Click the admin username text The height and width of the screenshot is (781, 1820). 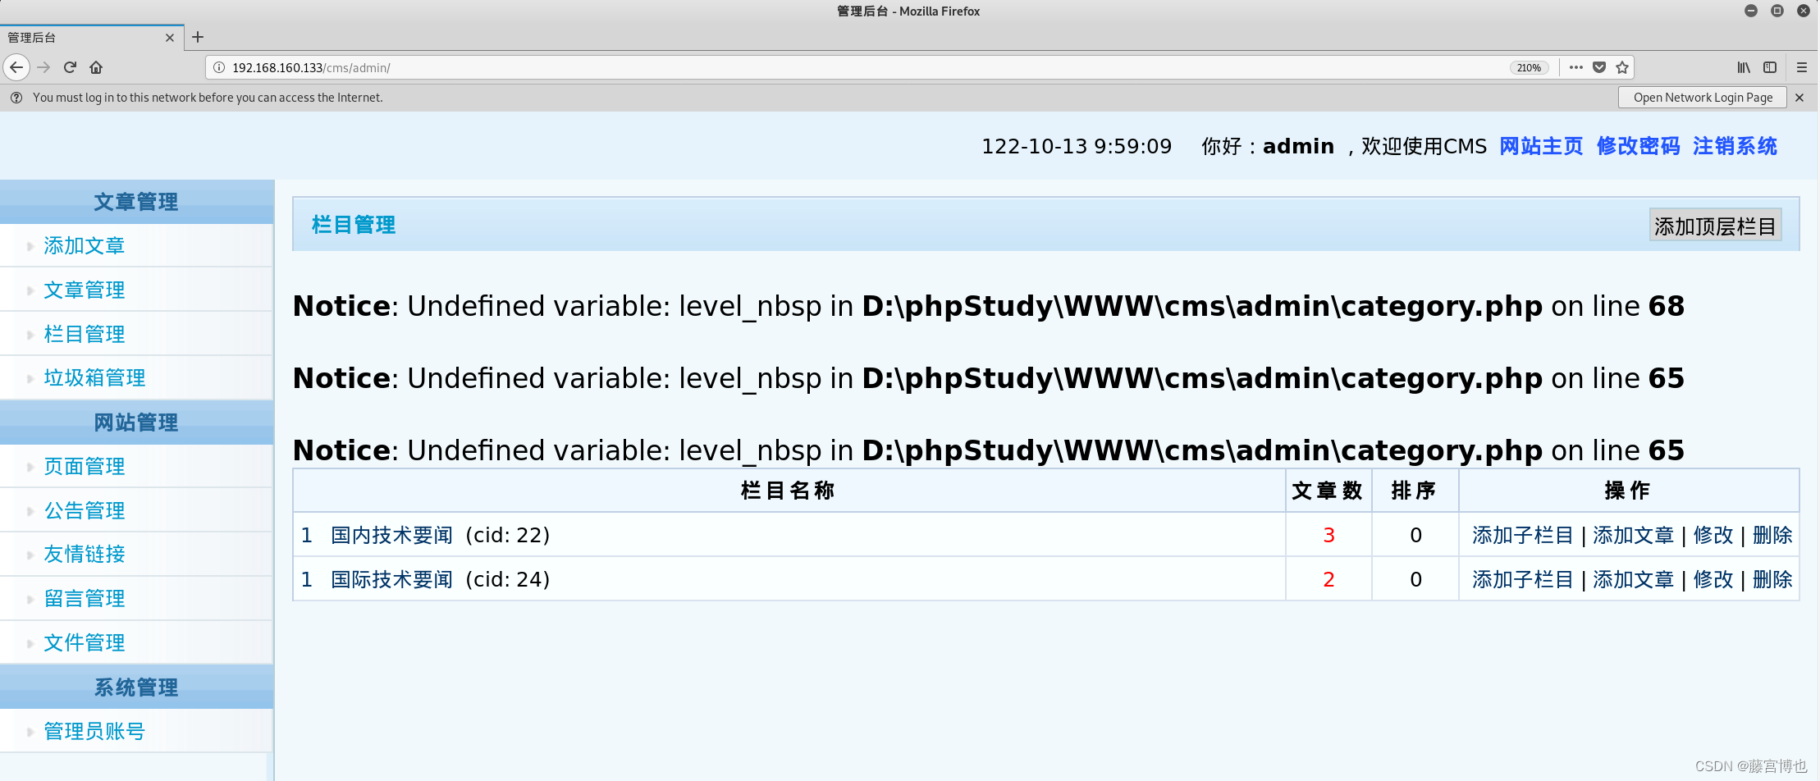pos(1298,146)
